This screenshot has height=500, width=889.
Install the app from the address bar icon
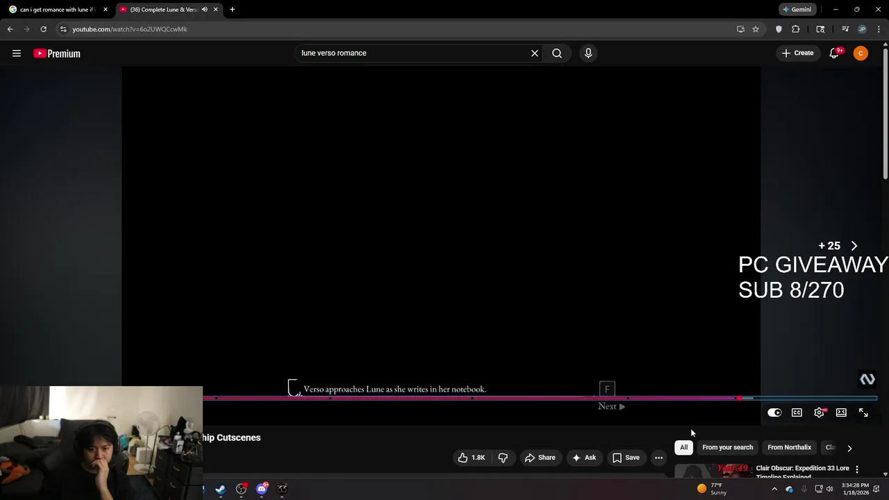point(740,29)
